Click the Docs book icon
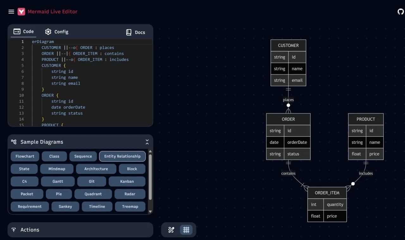The width and height of the screenshot is (405, 240). click(129, 32)
